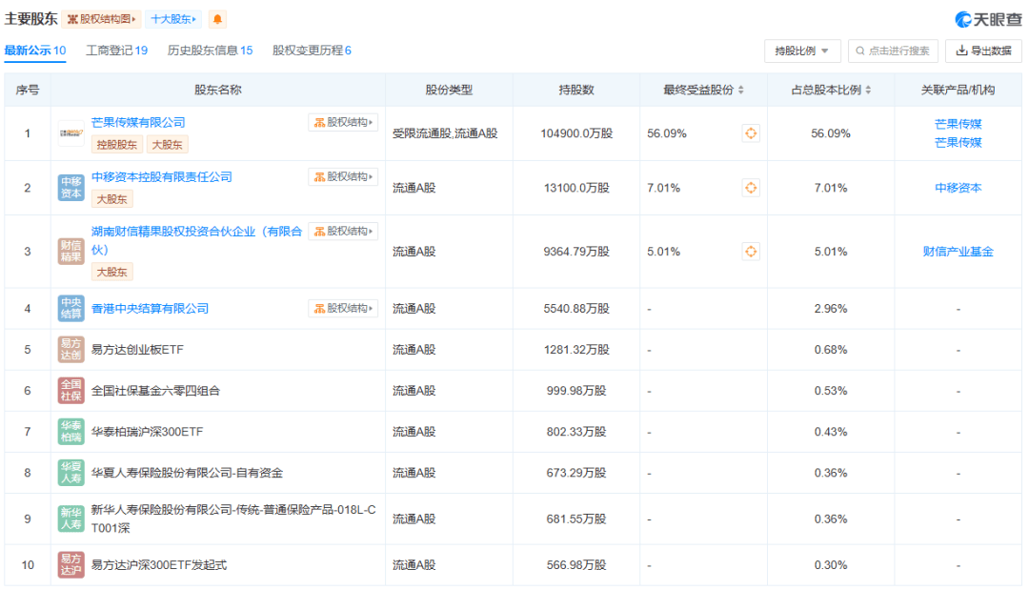The image size is (1029, 590).
Task: Open 中移资本控股有限责任公司 link
Action: (161, 176)
